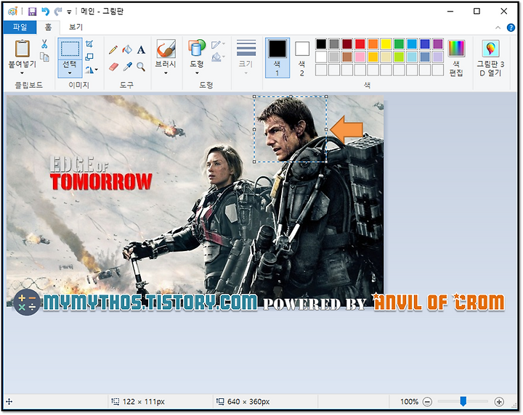Click the Cut scissors icon
The width and height of the screenshot is (523, 415).
click(44, 44)
